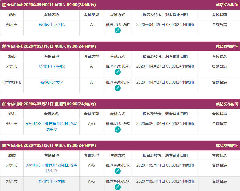Click 成绩发布时间 in May 09 header
Screen dimensions: 240x191
tap(227, 5)
